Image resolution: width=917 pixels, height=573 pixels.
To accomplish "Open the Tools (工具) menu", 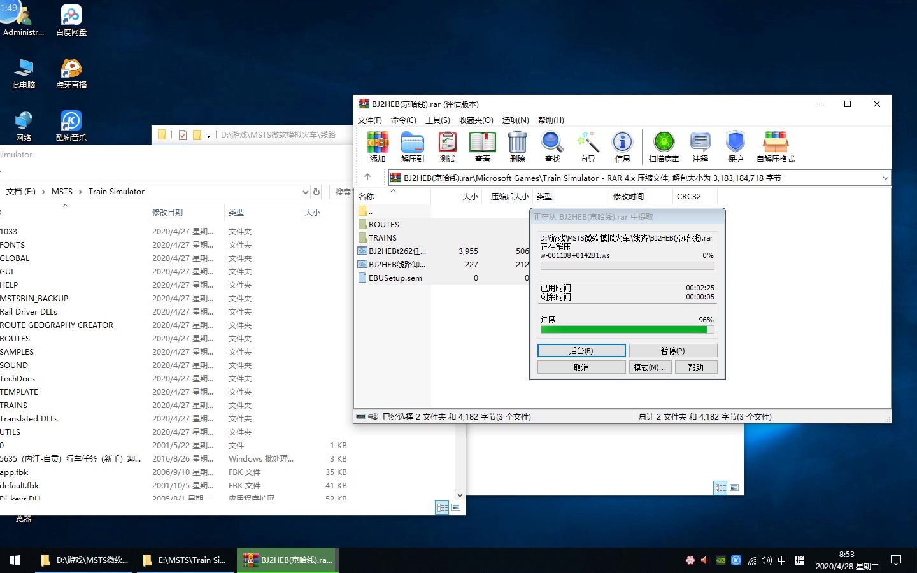I will (x=437, y=120).
